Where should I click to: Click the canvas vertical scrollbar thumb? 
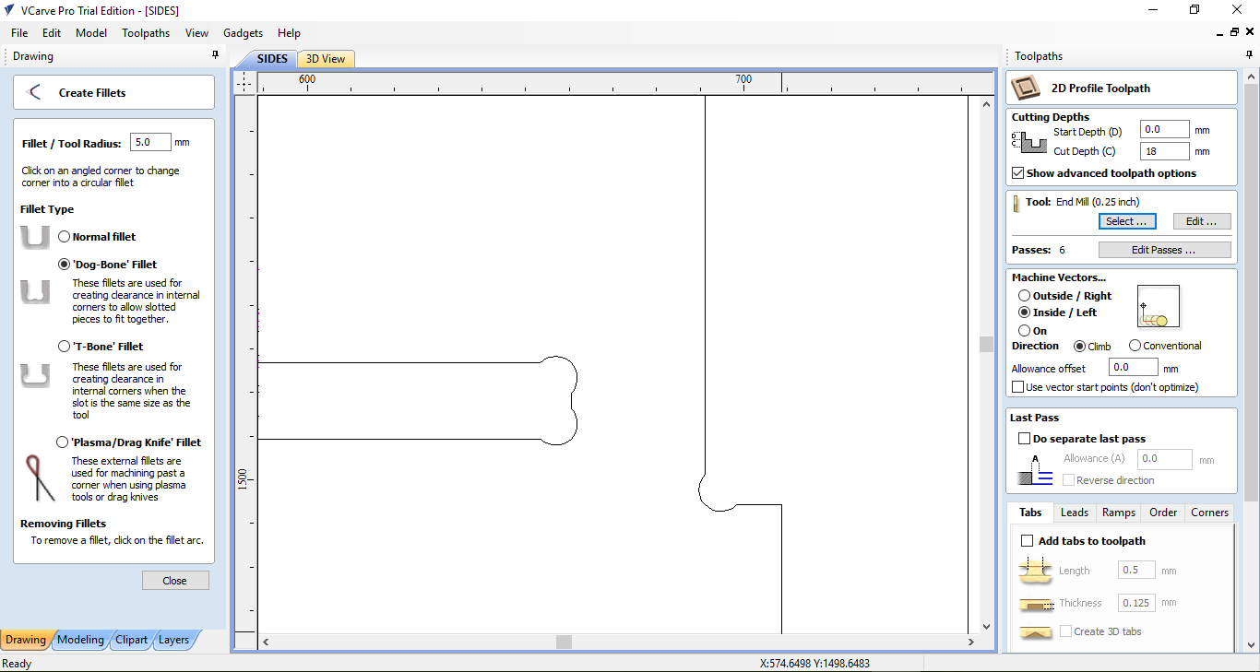pos(986,344)
